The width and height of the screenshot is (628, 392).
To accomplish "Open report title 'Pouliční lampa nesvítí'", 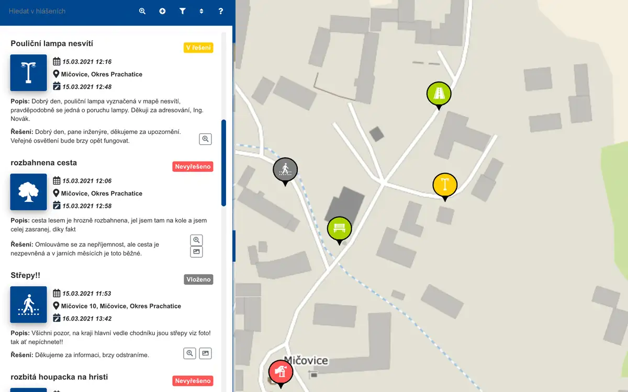I will point(52,43).
